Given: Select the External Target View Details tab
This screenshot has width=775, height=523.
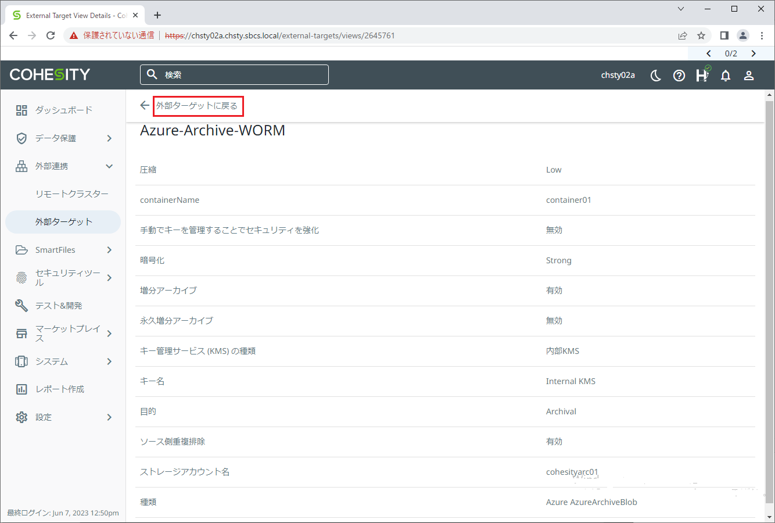Looking at the screenshot, I should coord(74,15).
